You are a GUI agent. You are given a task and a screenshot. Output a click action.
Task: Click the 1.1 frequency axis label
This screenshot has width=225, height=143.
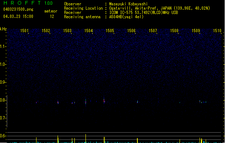(x=3, y=46)
